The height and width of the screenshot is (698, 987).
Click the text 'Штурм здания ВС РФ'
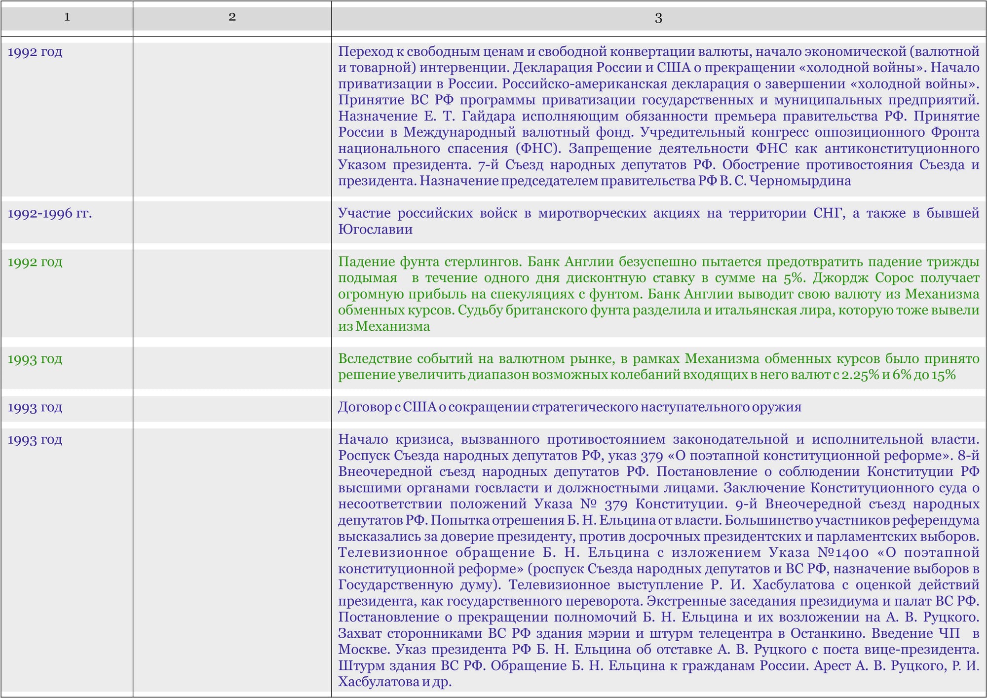pos(412,666)
